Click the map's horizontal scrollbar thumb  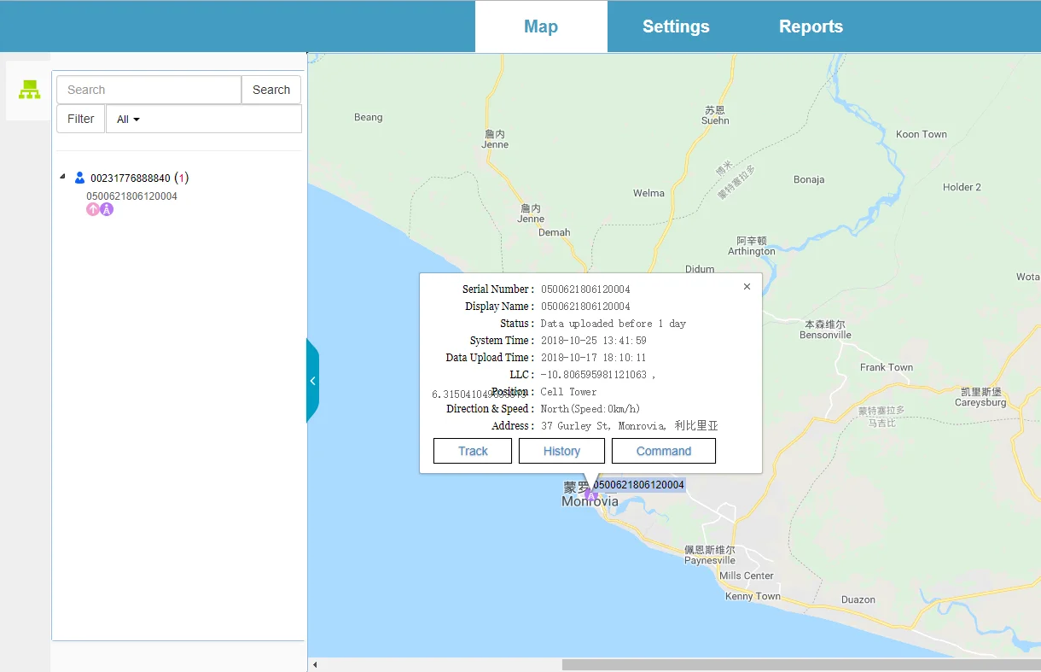[801, 664]
